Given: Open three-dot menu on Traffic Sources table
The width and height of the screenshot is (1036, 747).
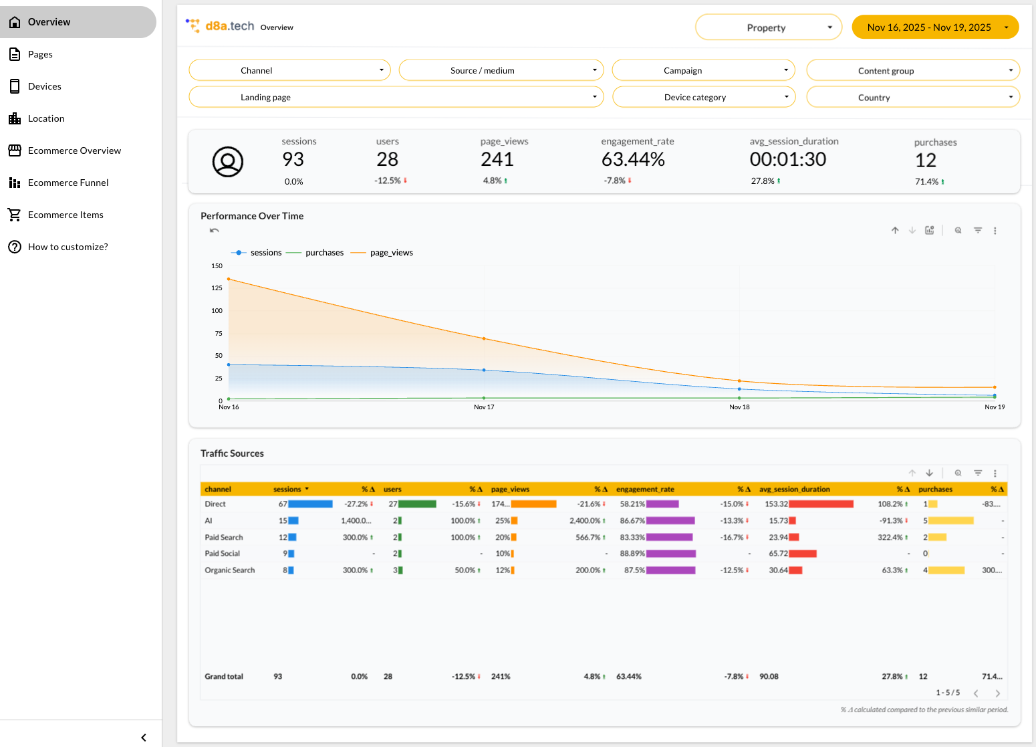Looking at the screenshot, I should [995, 473].
